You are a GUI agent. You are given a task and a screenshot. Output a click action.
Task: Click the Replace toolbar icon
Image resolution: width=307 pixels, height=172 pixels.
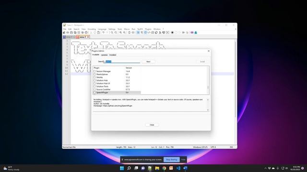coord(116,32)
